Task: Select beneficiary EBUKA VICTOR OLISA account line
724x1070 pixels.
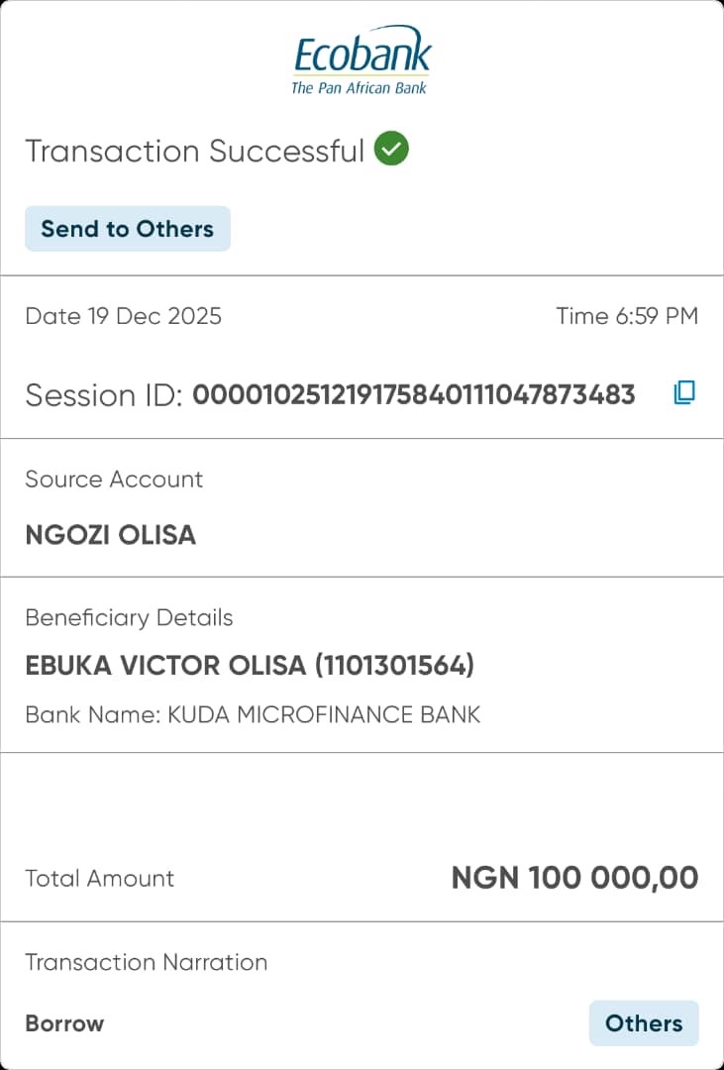Action: click(x=250, y=666)
